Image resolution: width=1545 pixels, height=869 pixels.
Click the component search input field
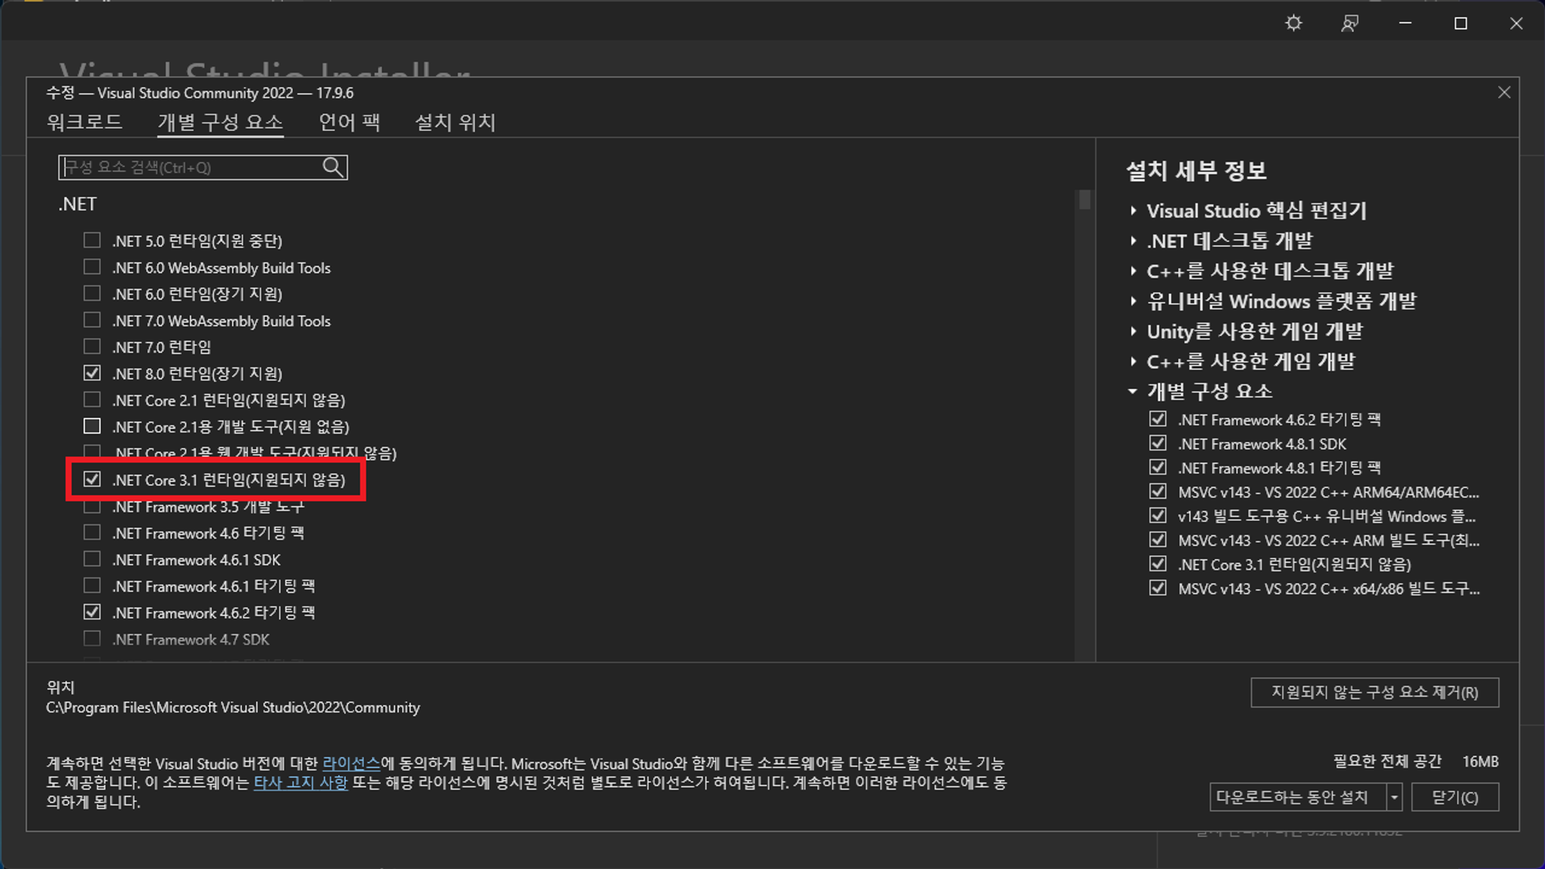click(189, 167)
